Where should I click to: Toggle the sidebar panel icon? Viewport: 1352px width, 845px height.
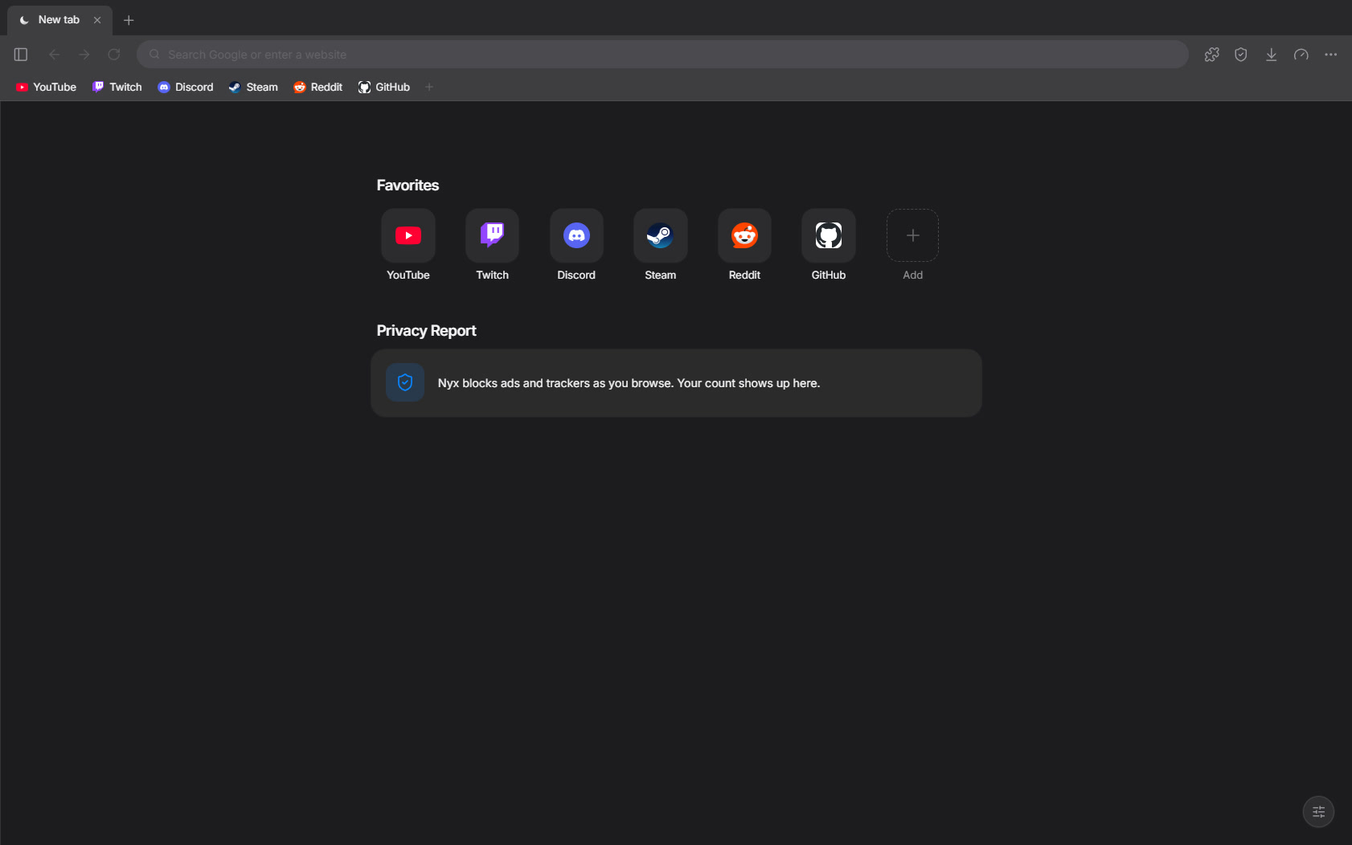21,55
